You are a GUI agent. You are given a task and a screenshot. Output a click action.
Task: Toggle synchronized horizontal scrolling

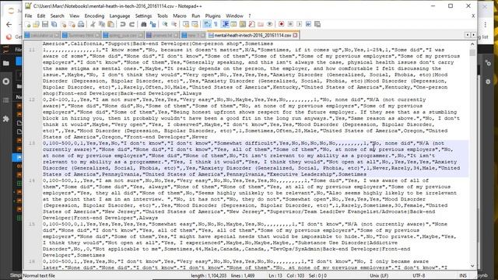pos(195,24)
